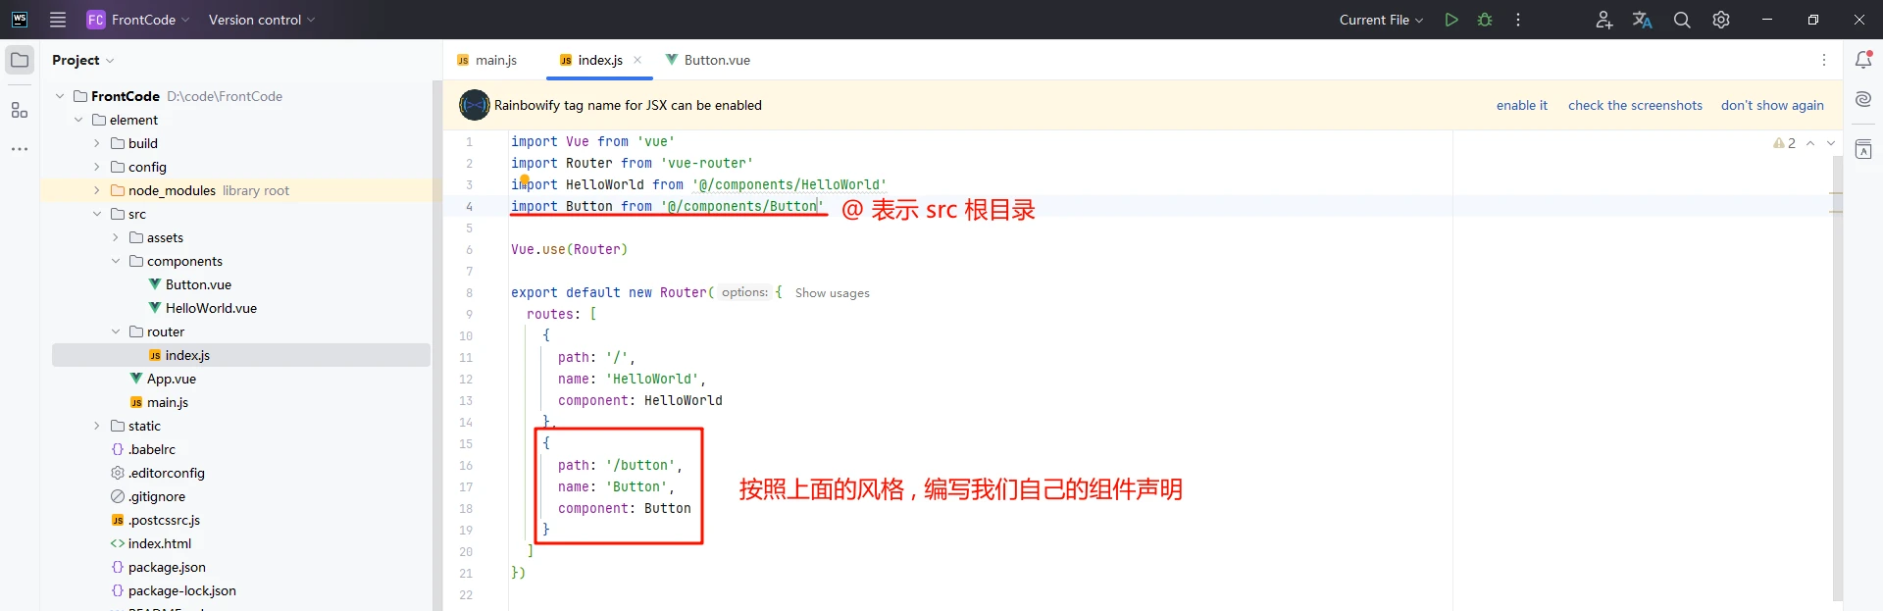Select HelloWorld.vue in the project tree
The height and width of the screenshot is (611, 1883).
[211, 308]
